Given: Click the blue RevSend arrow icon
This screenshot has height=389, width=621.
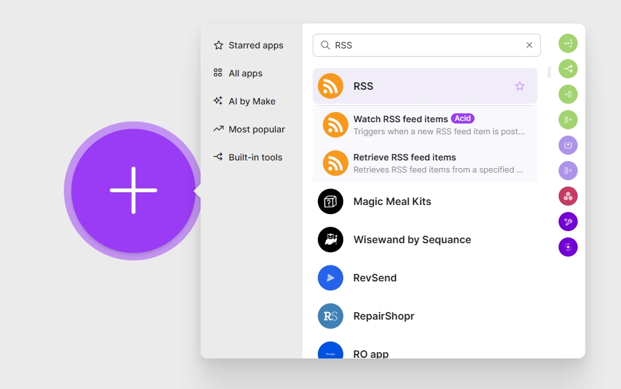Looking at the screenshot, I should click(331, 278).
